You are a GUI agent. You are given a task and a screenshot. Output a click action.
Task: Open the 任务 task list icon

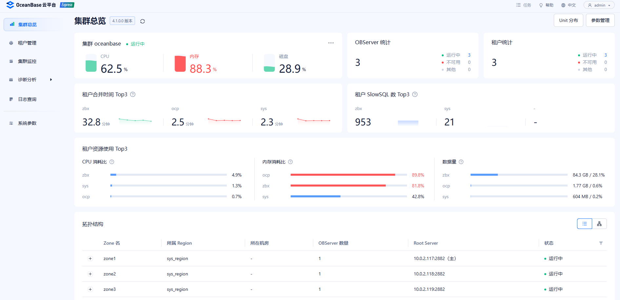[518, 5]
